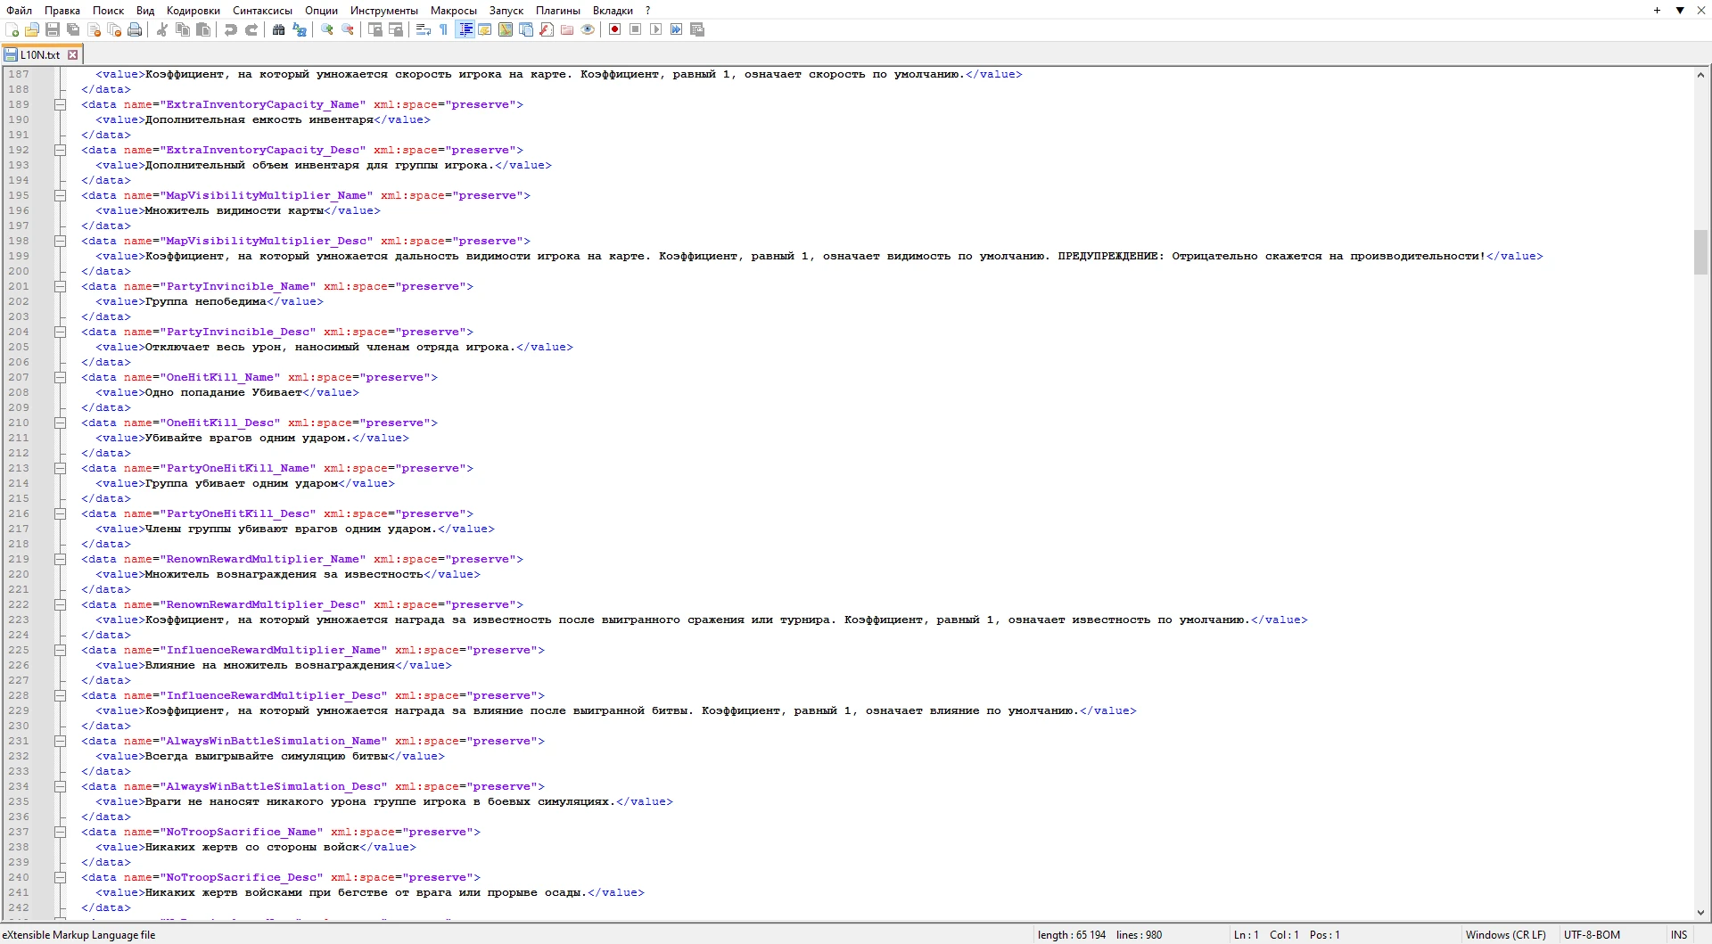The height and width of the screenshot is (944, 1712).
Task: Toggle word wrap toolbar button
Action: click(424, 30)
